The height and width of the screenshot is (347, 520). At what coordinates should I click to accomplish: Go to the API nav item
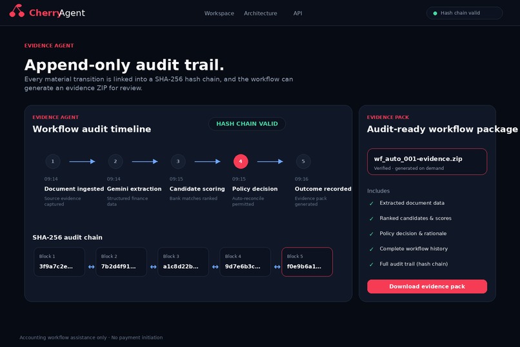(x=297, y=14)
